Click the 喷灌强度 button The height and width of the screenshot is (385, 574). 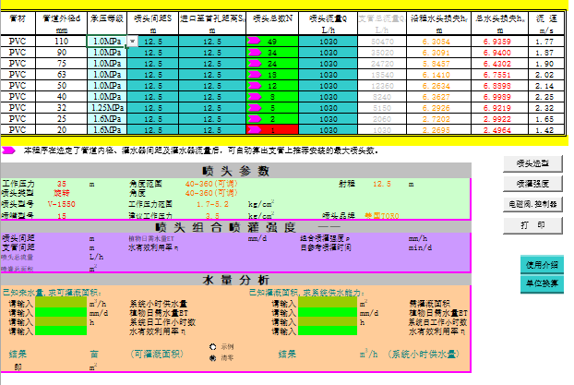(532, 183)
